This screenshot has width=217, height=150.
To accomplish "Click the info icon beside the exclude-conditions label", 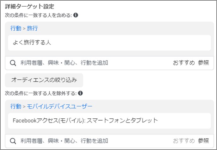I will point(80,93).
